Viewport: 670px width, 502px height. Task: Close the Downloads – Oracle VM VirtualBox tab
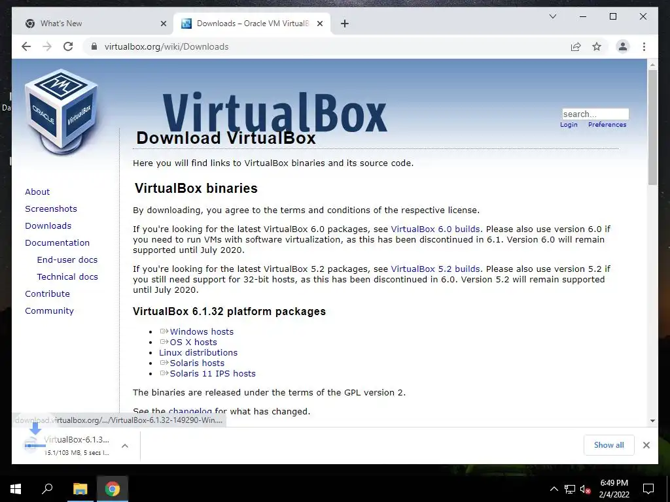pyautogui.click(x=319, y=24)
